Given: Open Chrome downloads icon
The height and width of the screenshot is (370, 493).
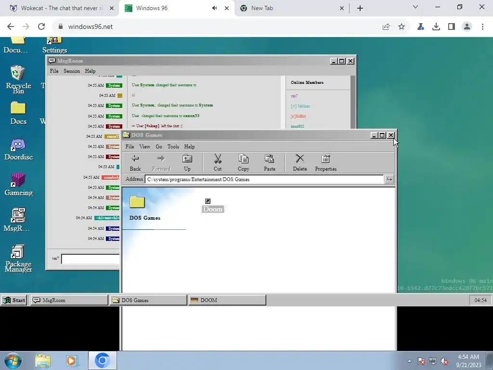Looking at the screenshot, I should pos(436,27).
